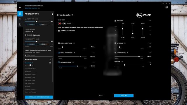Click the Save As button

(124, 96)
